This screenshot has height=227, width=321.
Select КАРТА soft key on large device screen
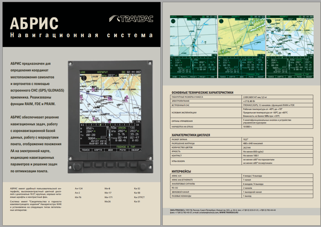click(x=98, y=150)
